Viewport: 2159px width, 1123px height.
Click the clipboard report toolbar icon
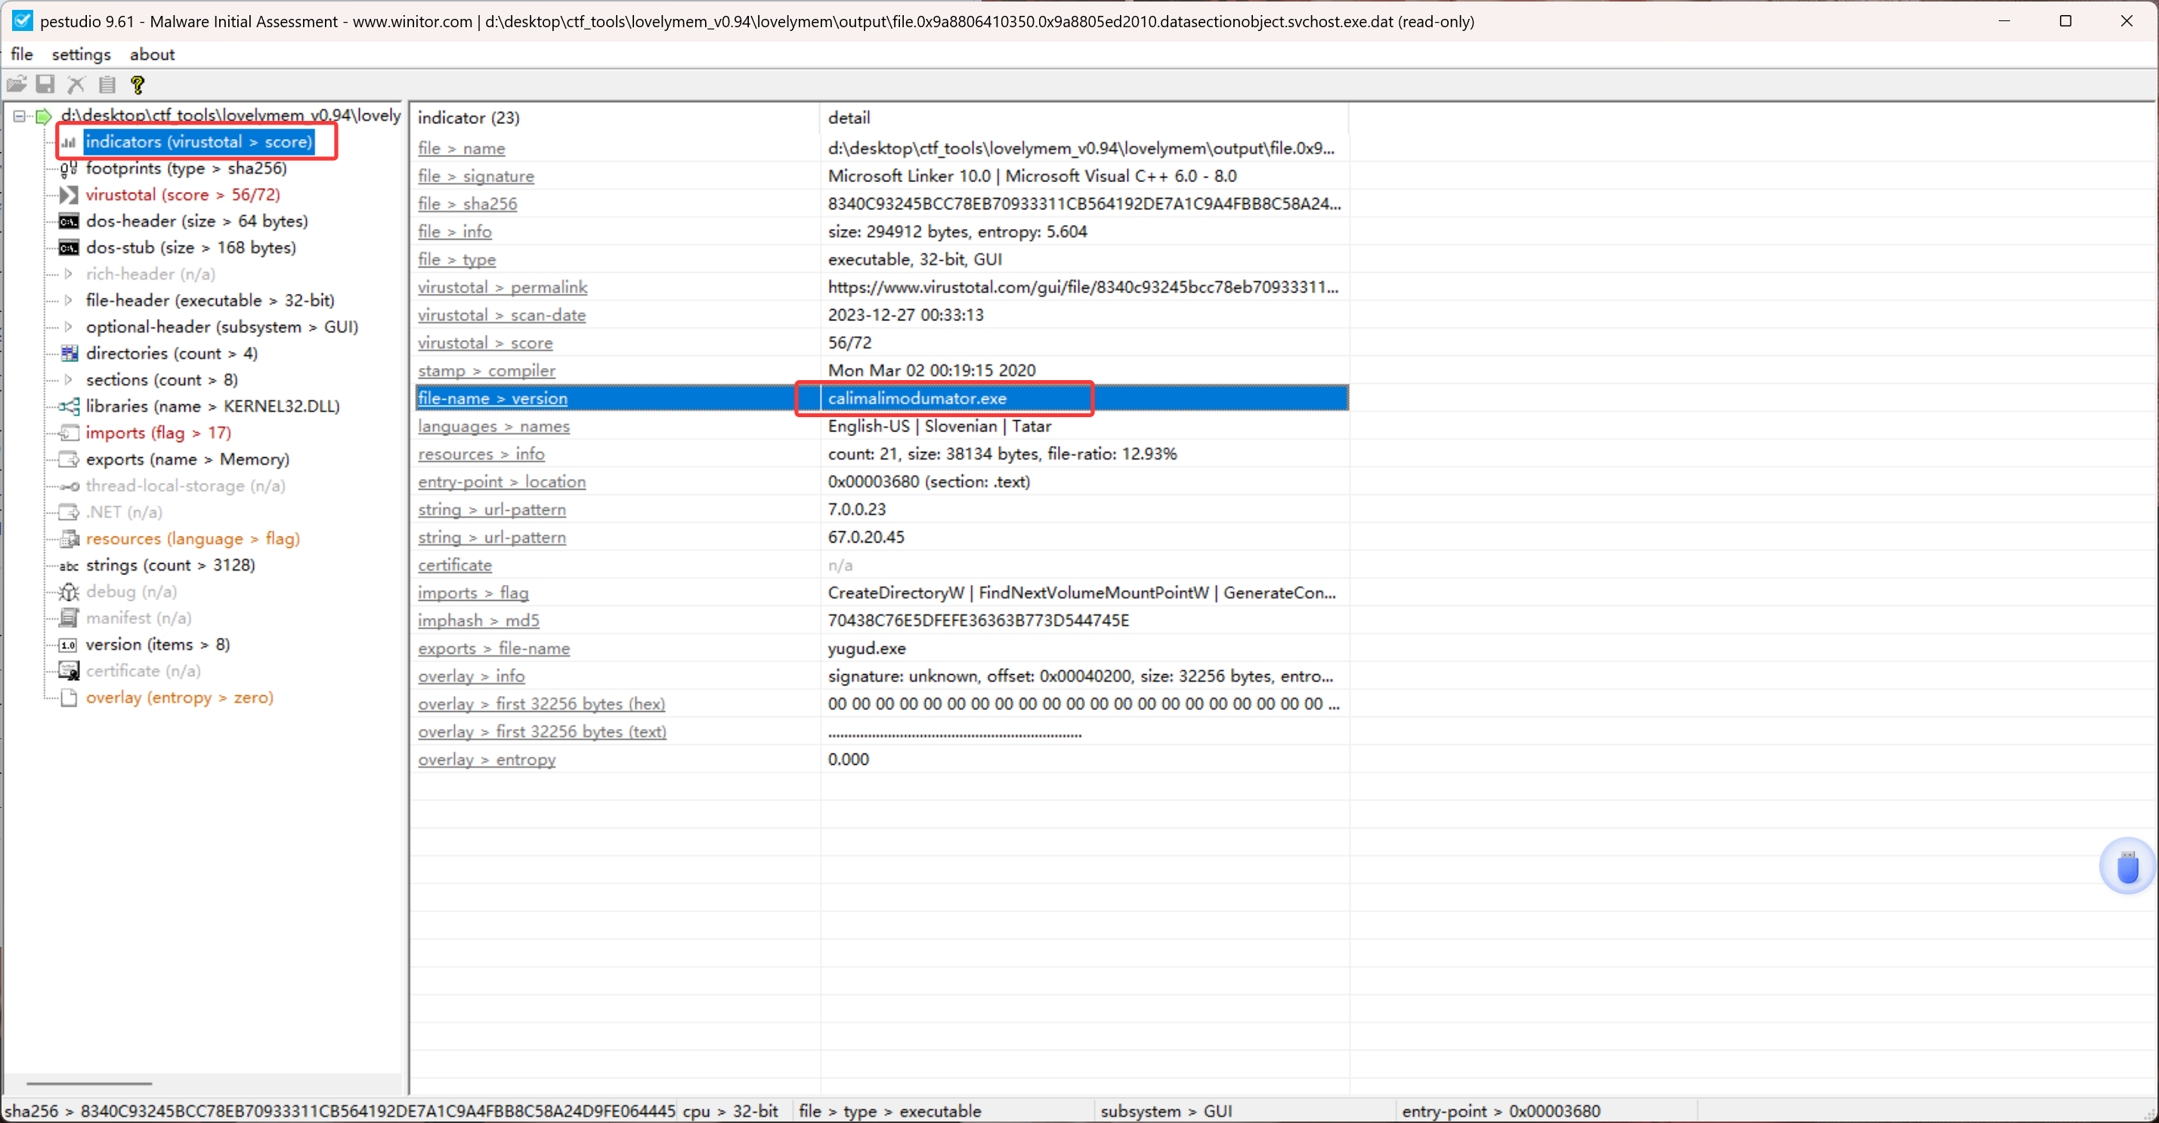coord(107,85)
